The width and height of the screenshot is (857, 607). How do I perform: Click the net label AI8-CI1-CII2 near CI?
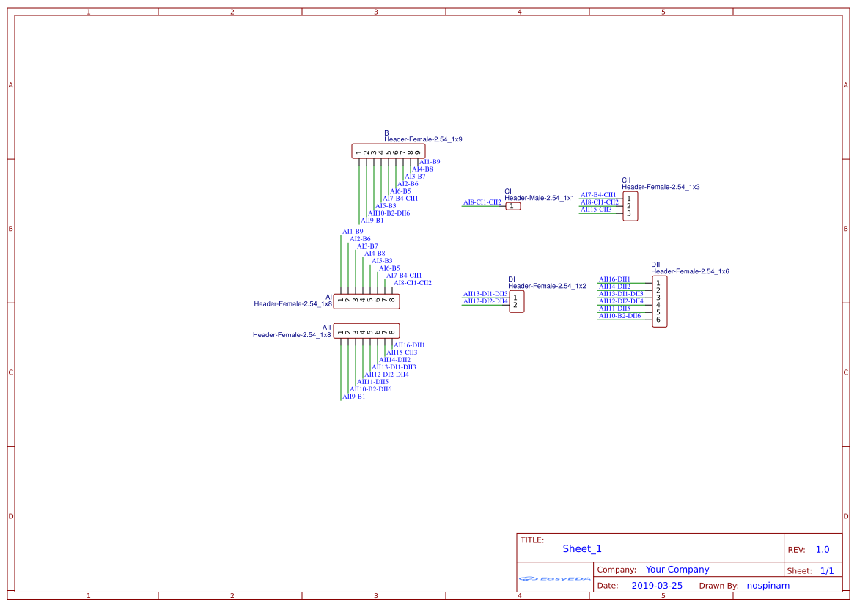coord(484,202)
